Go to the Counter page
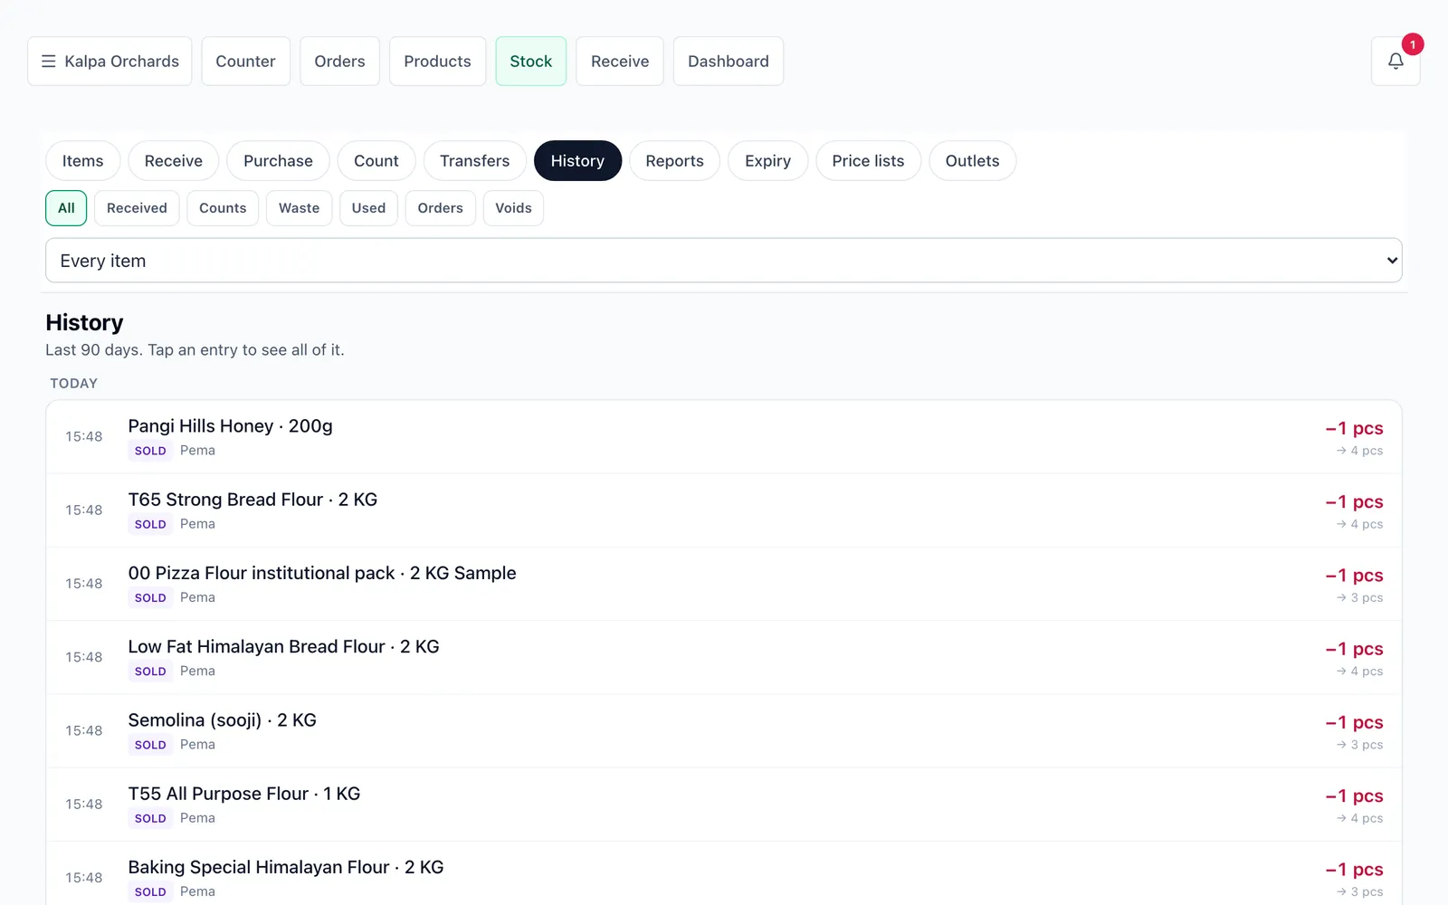 click(245, 61)
